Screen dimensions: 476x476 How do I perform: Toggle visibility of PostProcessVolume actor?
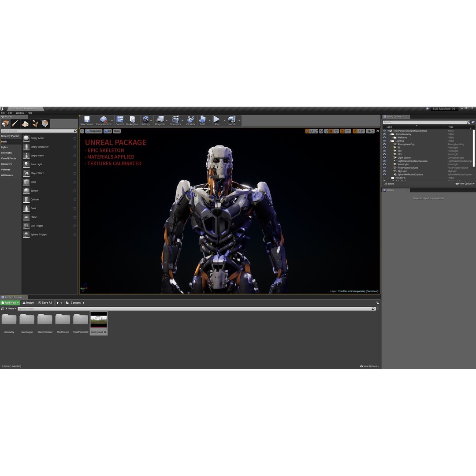[384, 167]
